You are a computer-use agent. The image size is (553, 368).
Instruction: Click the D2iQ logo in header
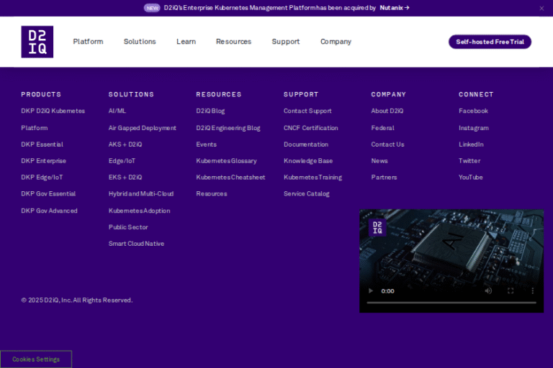click(37, 42)
